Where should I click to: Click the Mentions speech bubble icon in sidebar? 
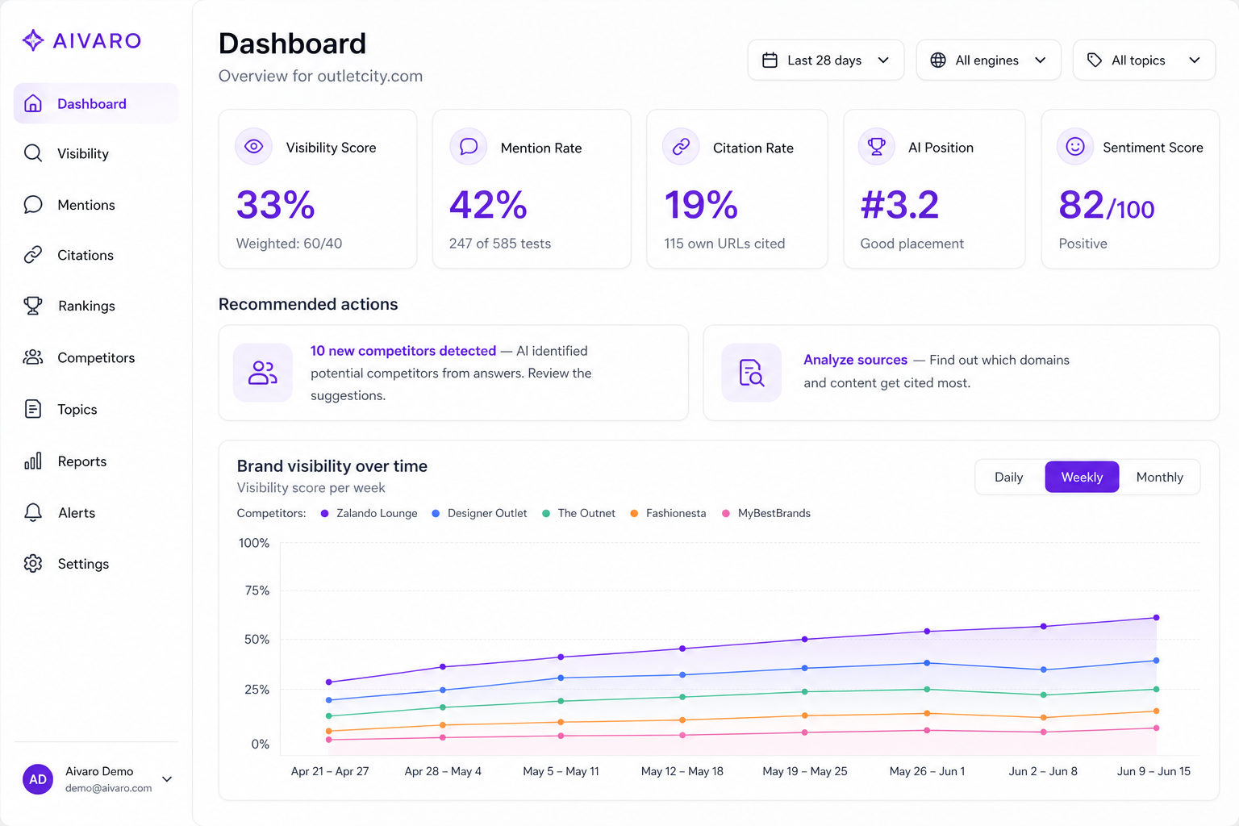(x=33, y=205)
